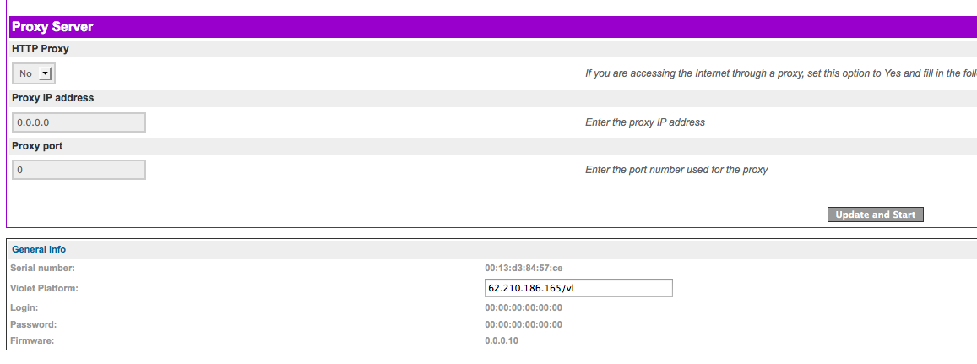This screenshot has width=977, height=364.
Task: Click the 'Enter the port number' hint text
Action: (676, 170)
